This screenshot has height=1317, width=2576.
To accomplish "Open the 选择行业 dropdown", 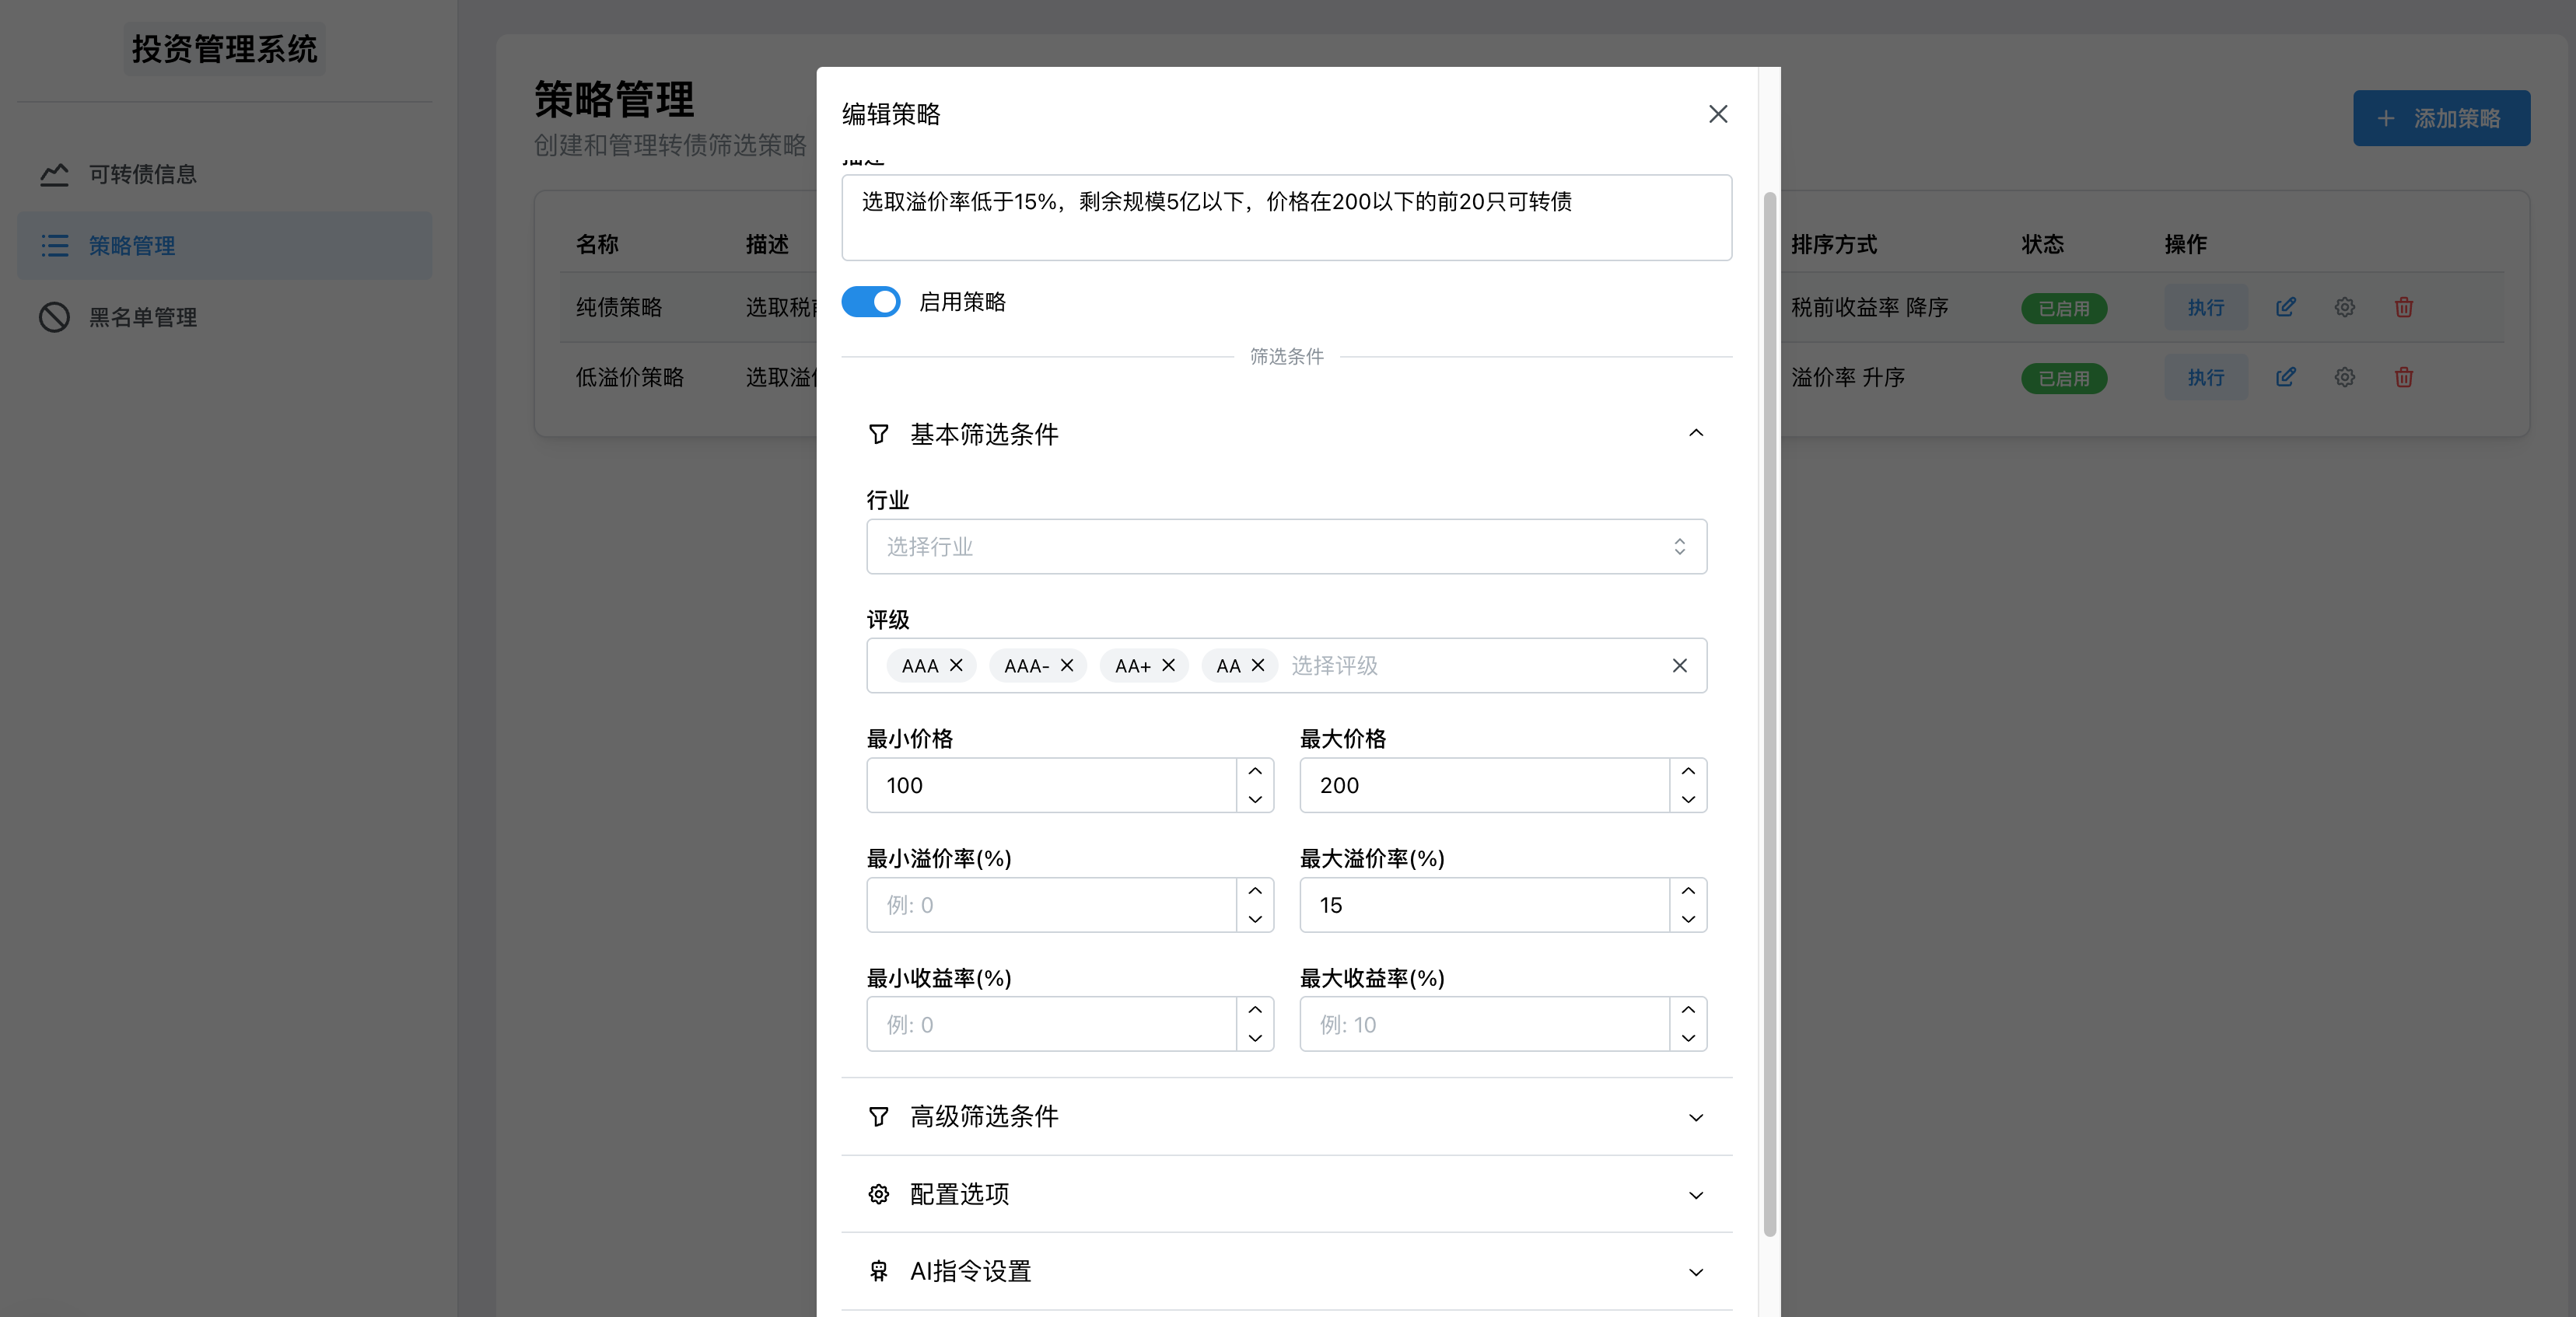I will click(x=1285, y=547).
